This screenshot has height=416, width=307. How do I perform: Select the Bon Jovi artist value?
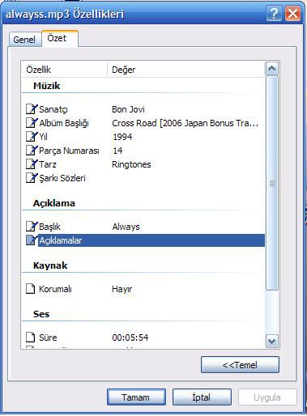click(x=128, y=109)
